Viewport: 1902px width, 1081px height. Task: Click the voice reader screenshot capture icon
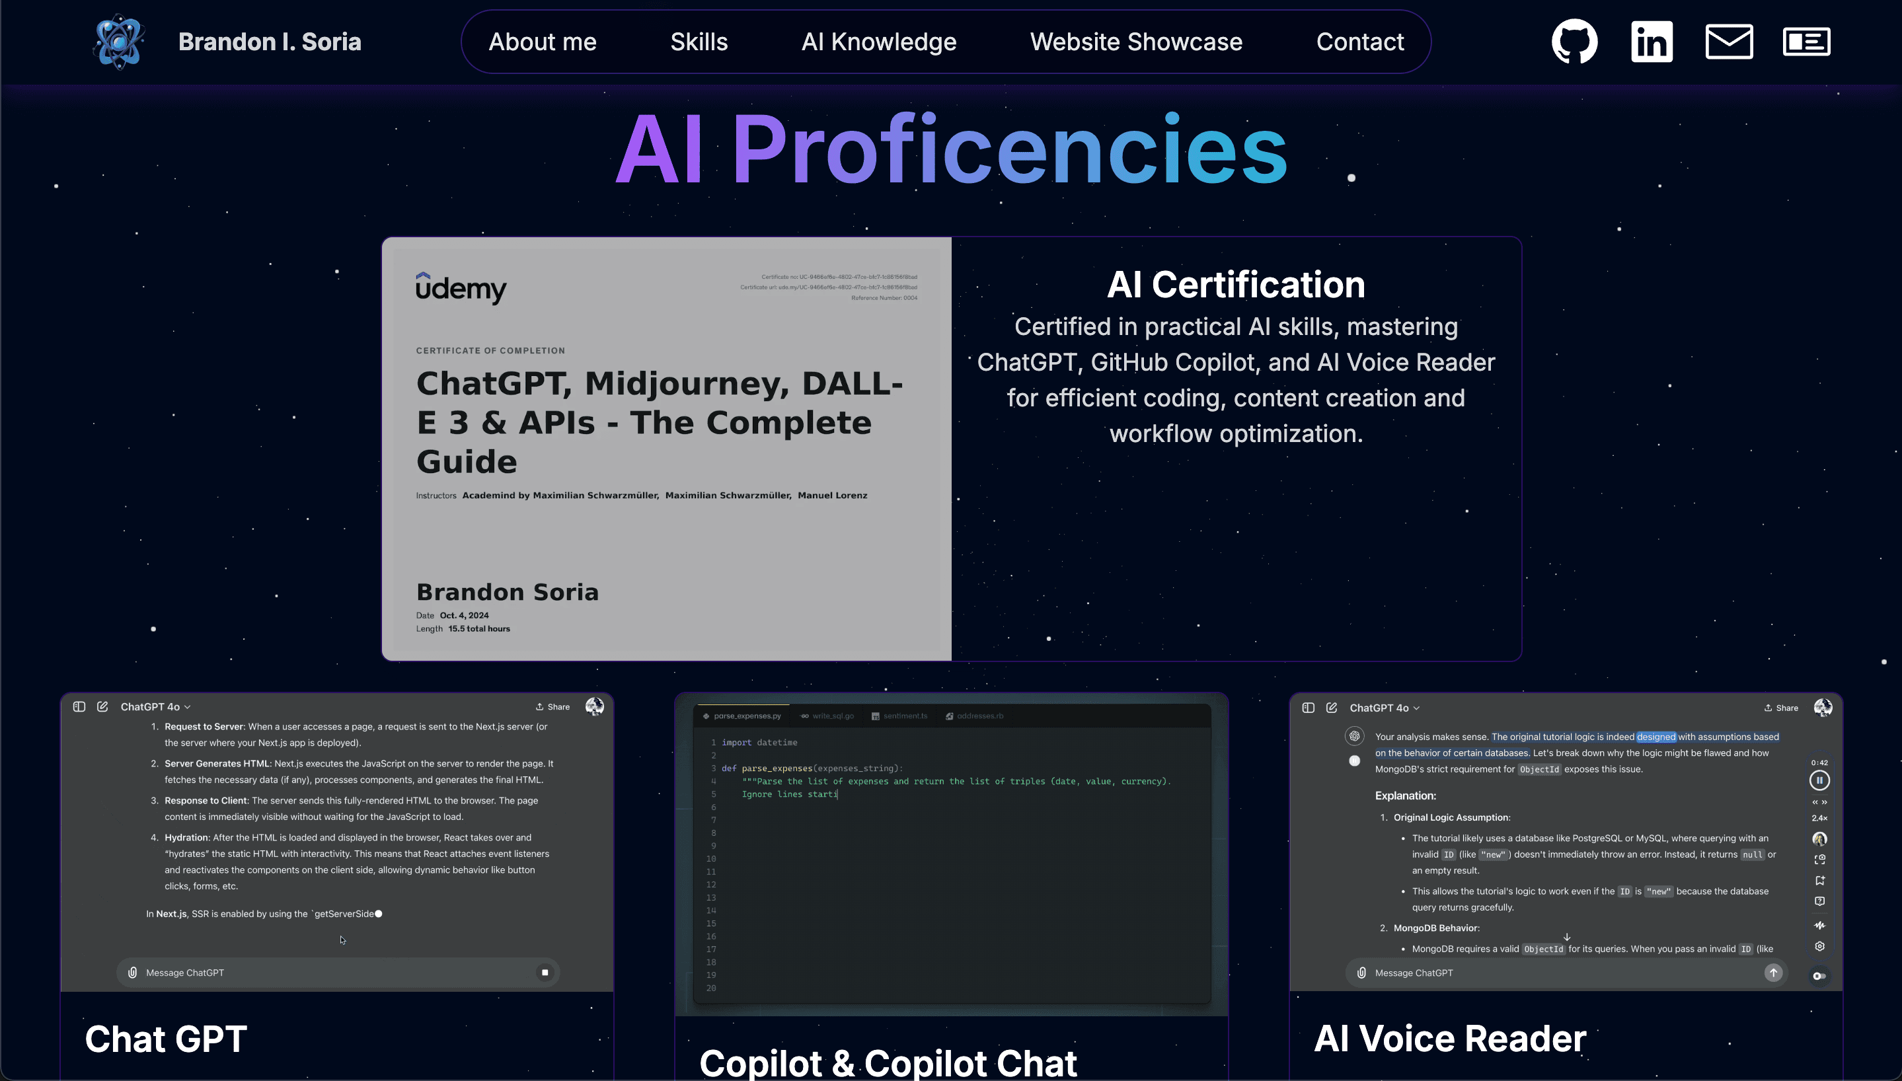(x=1819, y=860)
